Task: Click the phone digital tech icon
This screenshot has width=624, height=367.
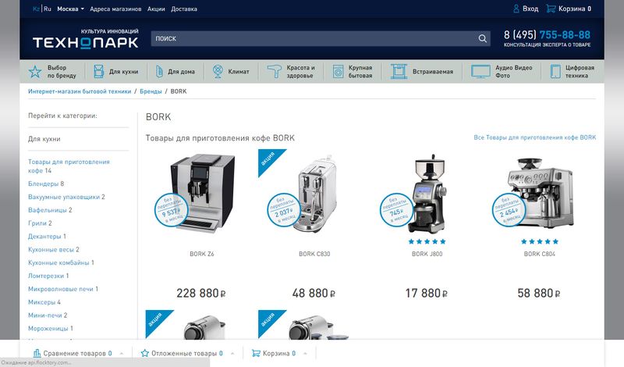Action: tap(555, 72)
